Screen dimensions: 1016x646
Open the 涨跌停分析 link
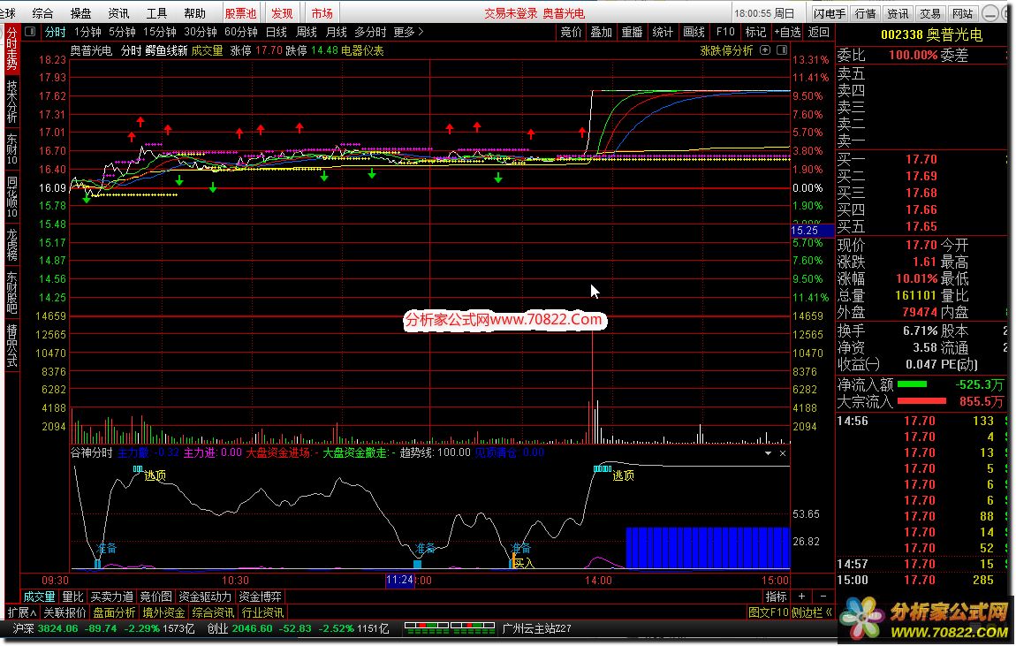pos(726,50)
